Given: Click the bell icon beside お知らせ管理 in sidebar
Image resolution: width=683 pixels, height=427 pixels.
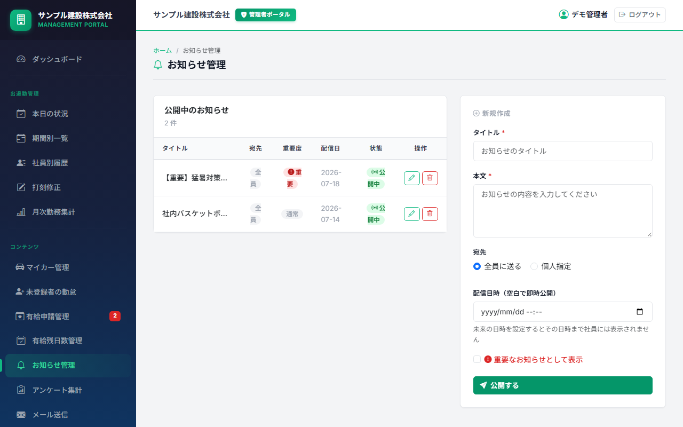Looking at the screenshot, I should [x=21, y=365].
